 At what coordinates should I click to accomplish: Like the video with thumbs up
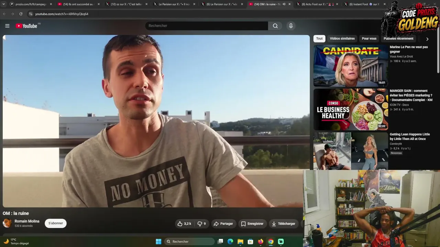[184, 224]
